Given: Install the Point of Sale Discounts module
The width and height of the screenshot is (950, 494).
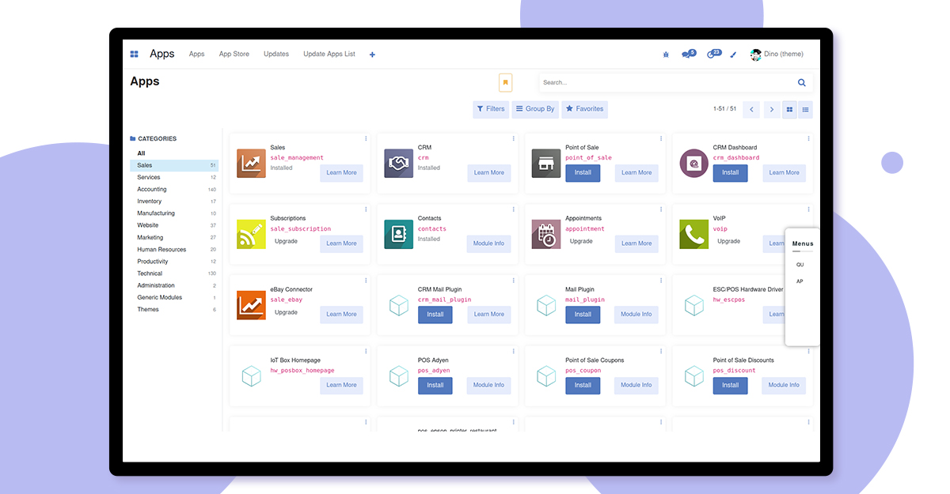Looking at the screenshot, I should tap(730, 385).
